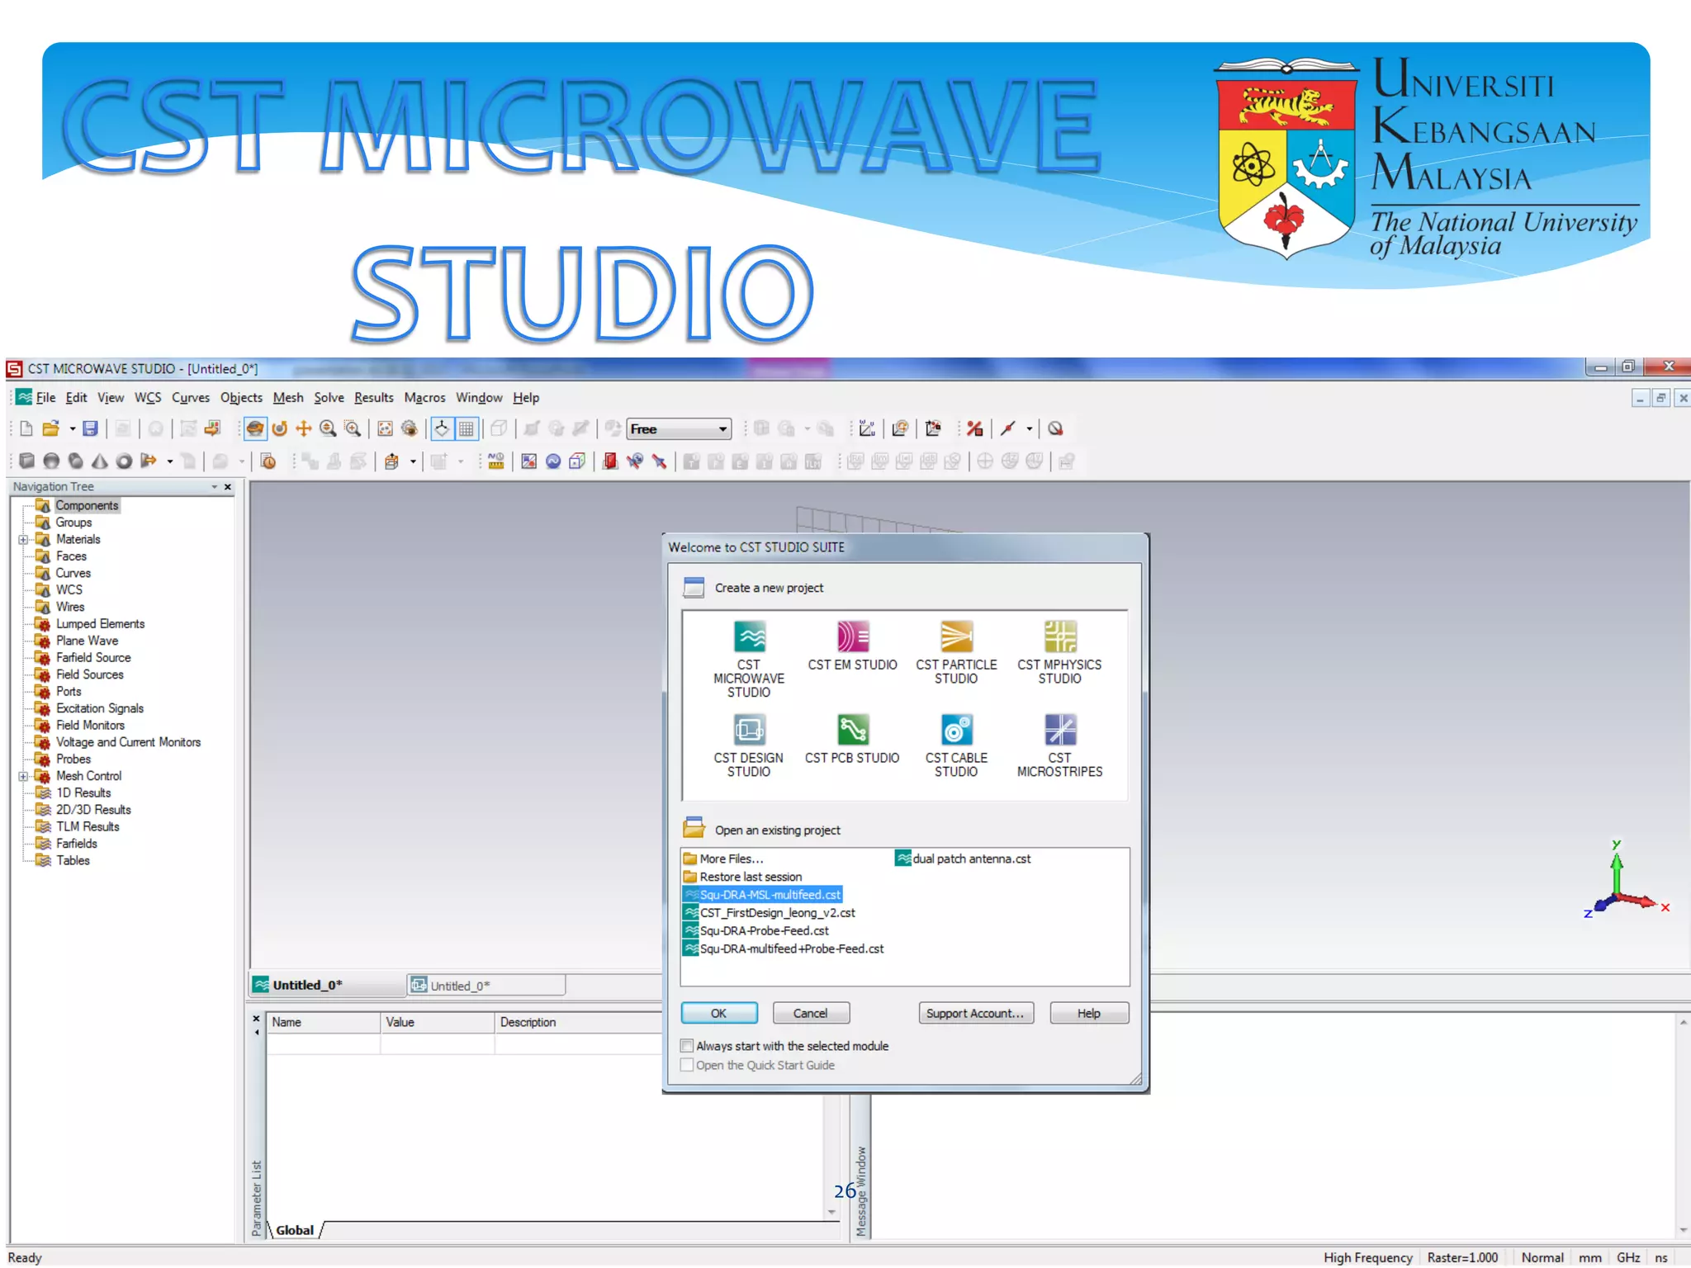Create a brick shape

tap(27, 461)
